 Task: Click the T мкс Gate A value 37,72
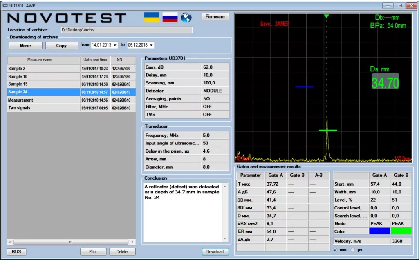[276, 184]
